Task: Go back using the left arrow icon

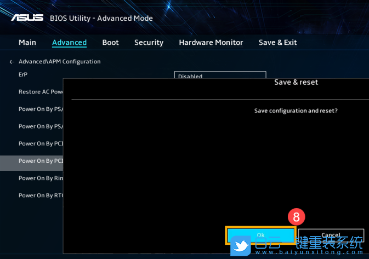Action: [12, 62]
